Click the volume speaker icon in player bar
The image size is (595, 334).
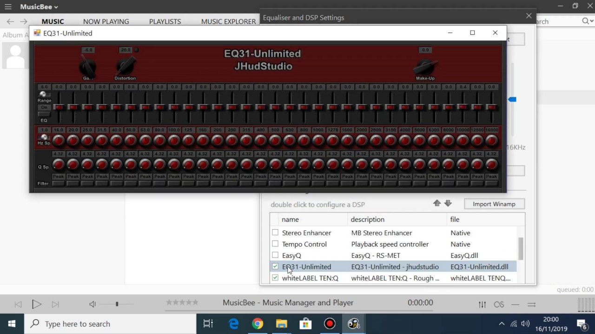93,304
